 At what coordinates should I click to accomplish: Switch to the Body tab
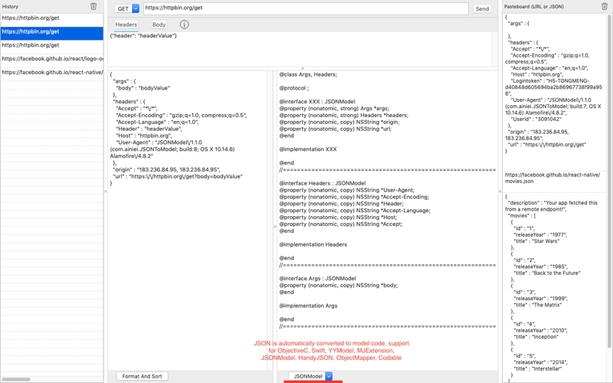(159, 25)
